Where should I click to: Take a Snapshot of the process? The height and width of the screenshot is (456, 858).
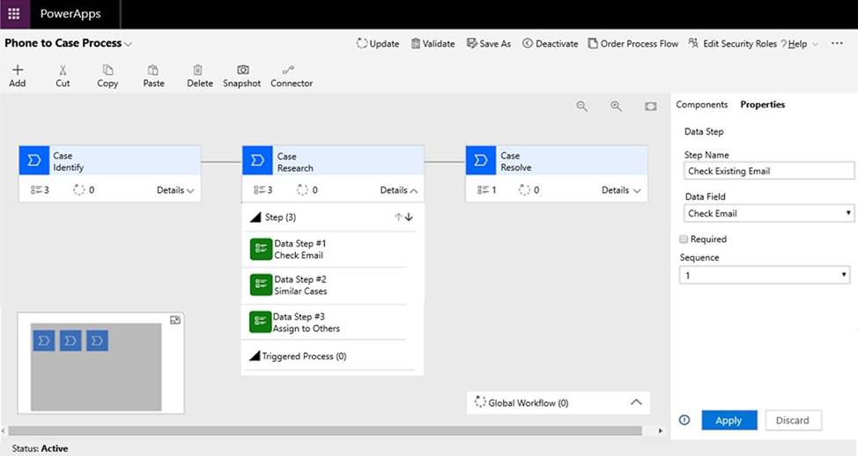pos(242,70)
